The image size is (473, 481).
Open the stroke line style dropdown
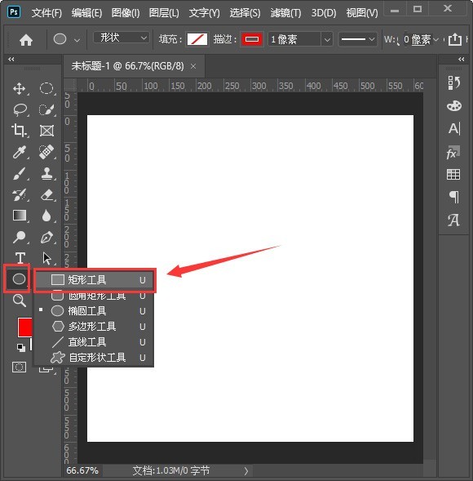pos(357,39)
